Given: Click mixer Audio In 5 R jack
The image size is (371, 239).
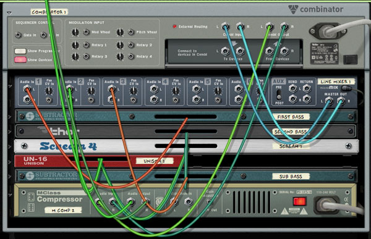Looking at the screenshot, I should pos(197,99).
